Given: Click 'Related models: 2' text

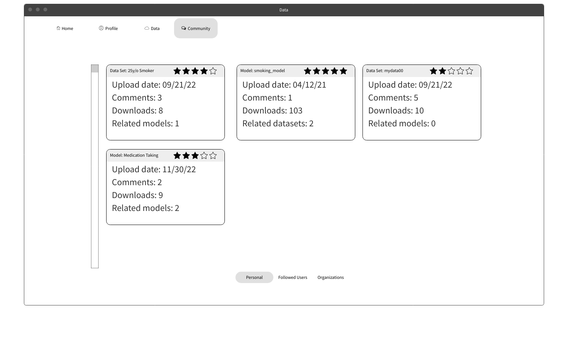Looking at the screenshot, I should click(x=146, y=208).
